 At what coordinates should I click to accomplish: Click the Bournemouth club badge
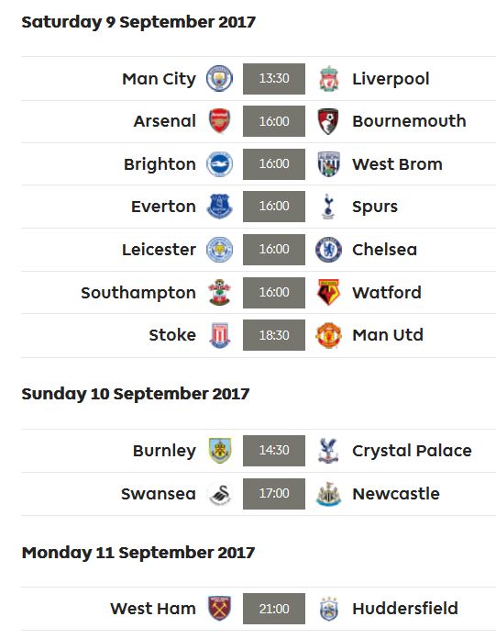click(x=328, y=121)
